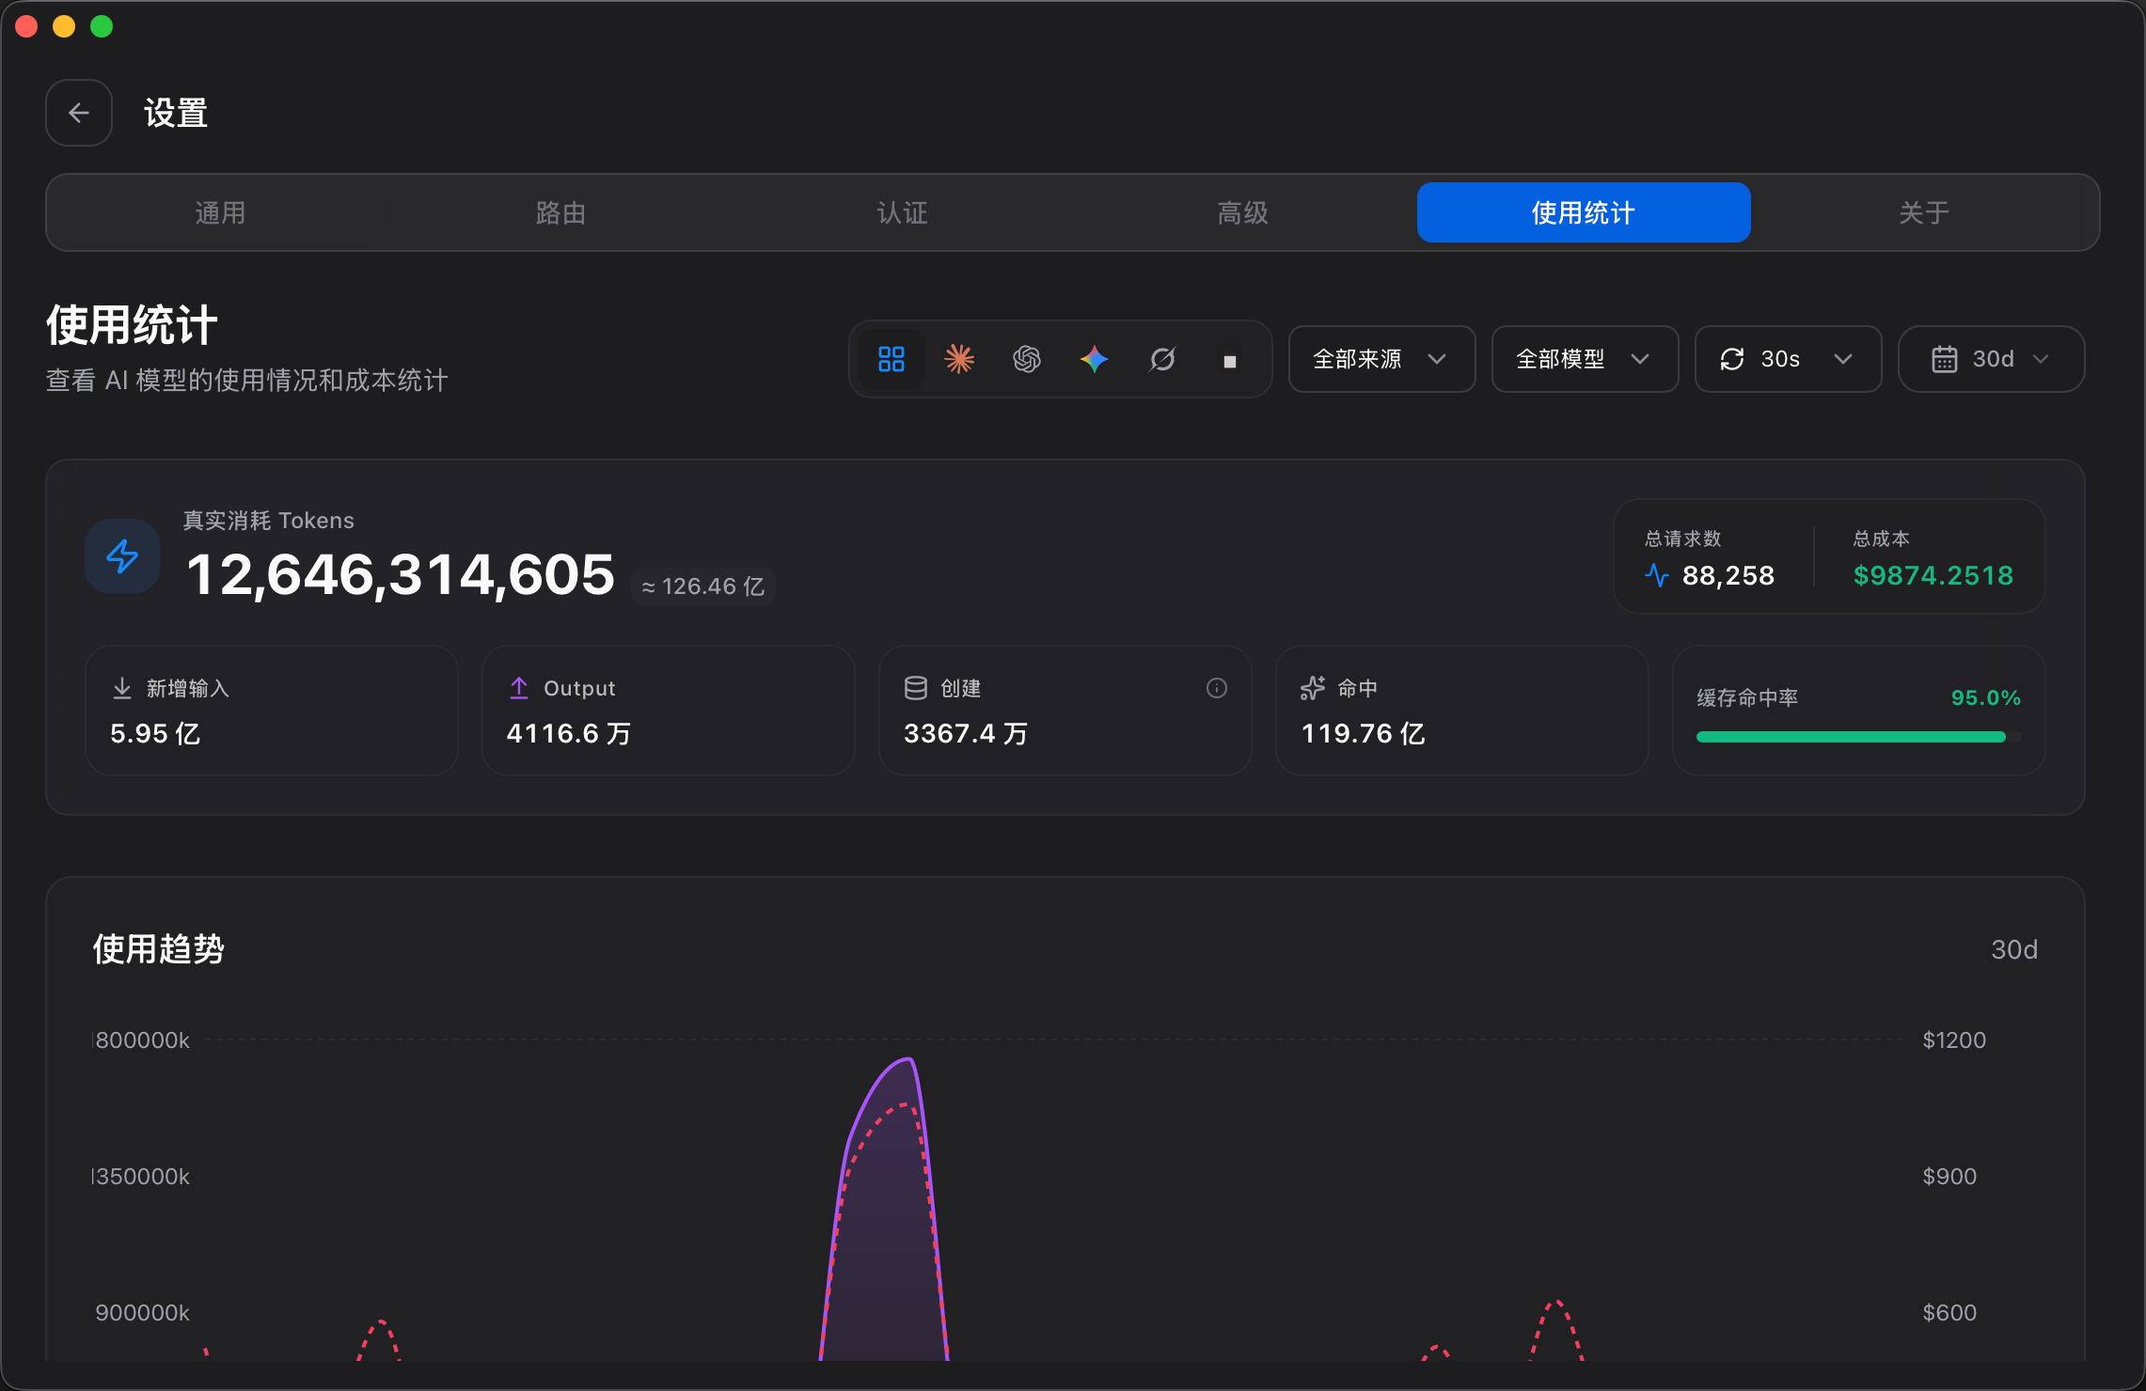Click the lightning icon beside 真实消耗 Tokens

pos(122,556)
